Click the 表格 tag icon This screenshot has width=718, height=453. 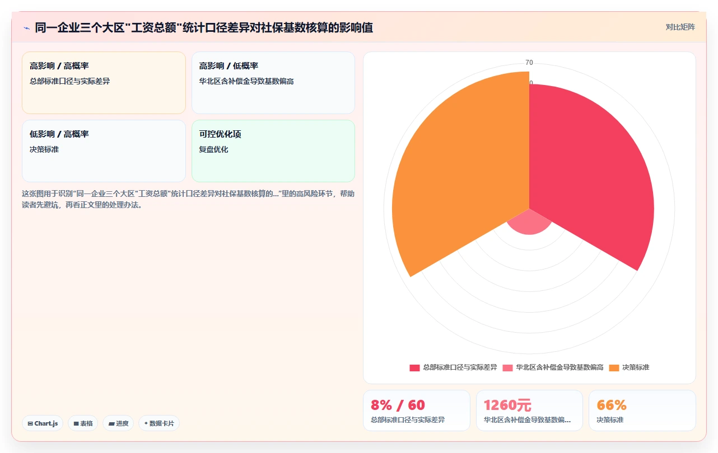click(x=76, y=424)
